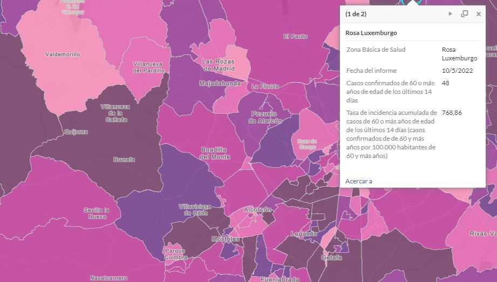Viewport: 497px width, 282px height.
Task: Select Las Rozas de Madrid area
Action: coord(219,65)
